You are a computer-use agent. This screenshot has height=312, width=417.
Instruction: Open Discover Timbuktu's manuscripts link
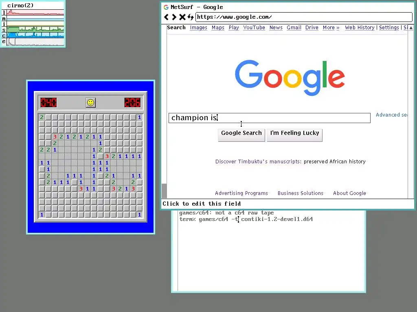pos(258,162)
